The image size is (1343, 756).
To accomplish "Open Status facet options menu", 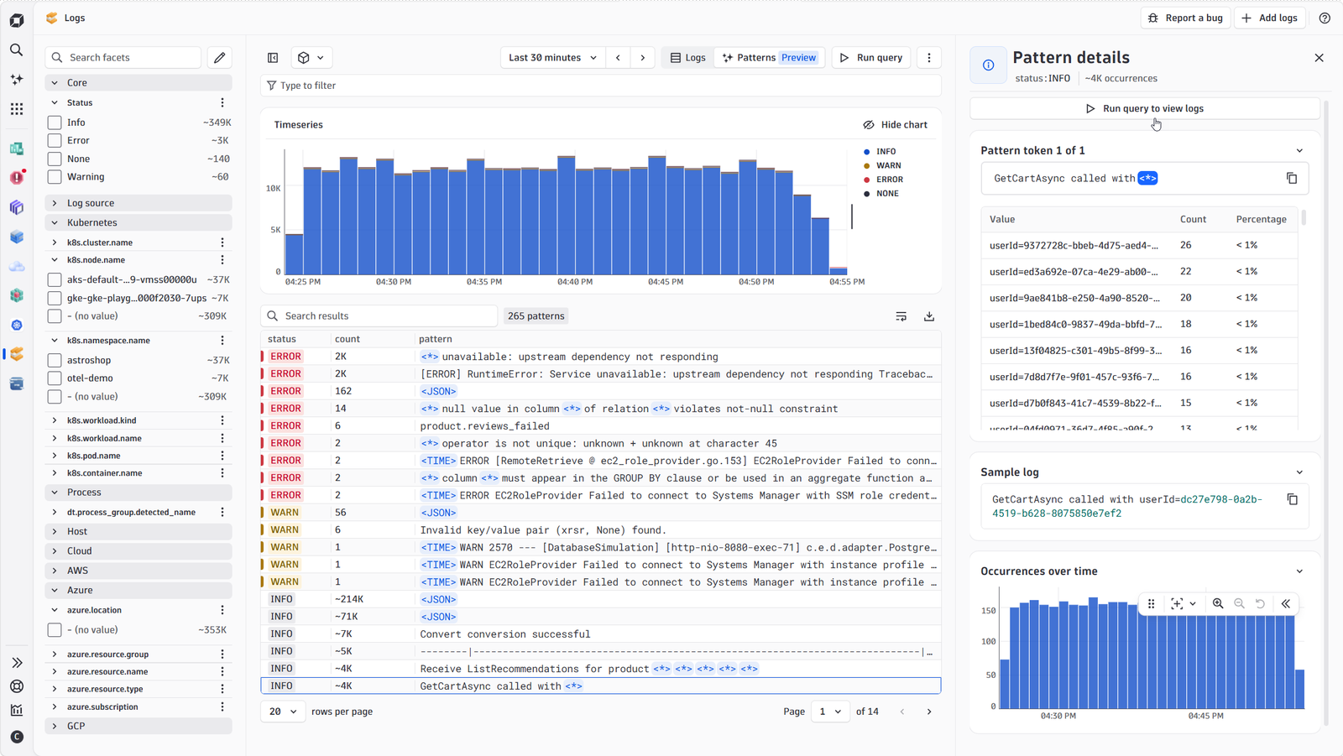I will 222,102.
